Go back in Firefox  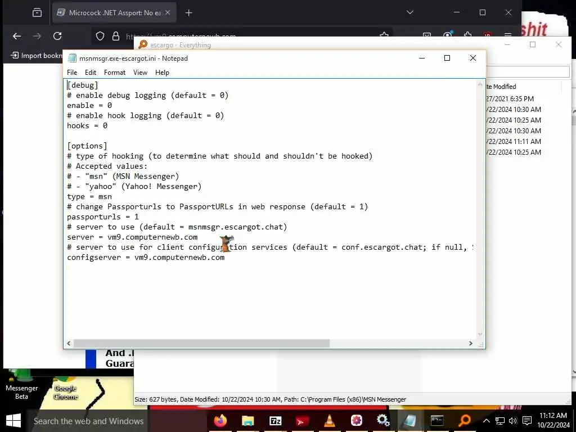click(x=17, y=36)
